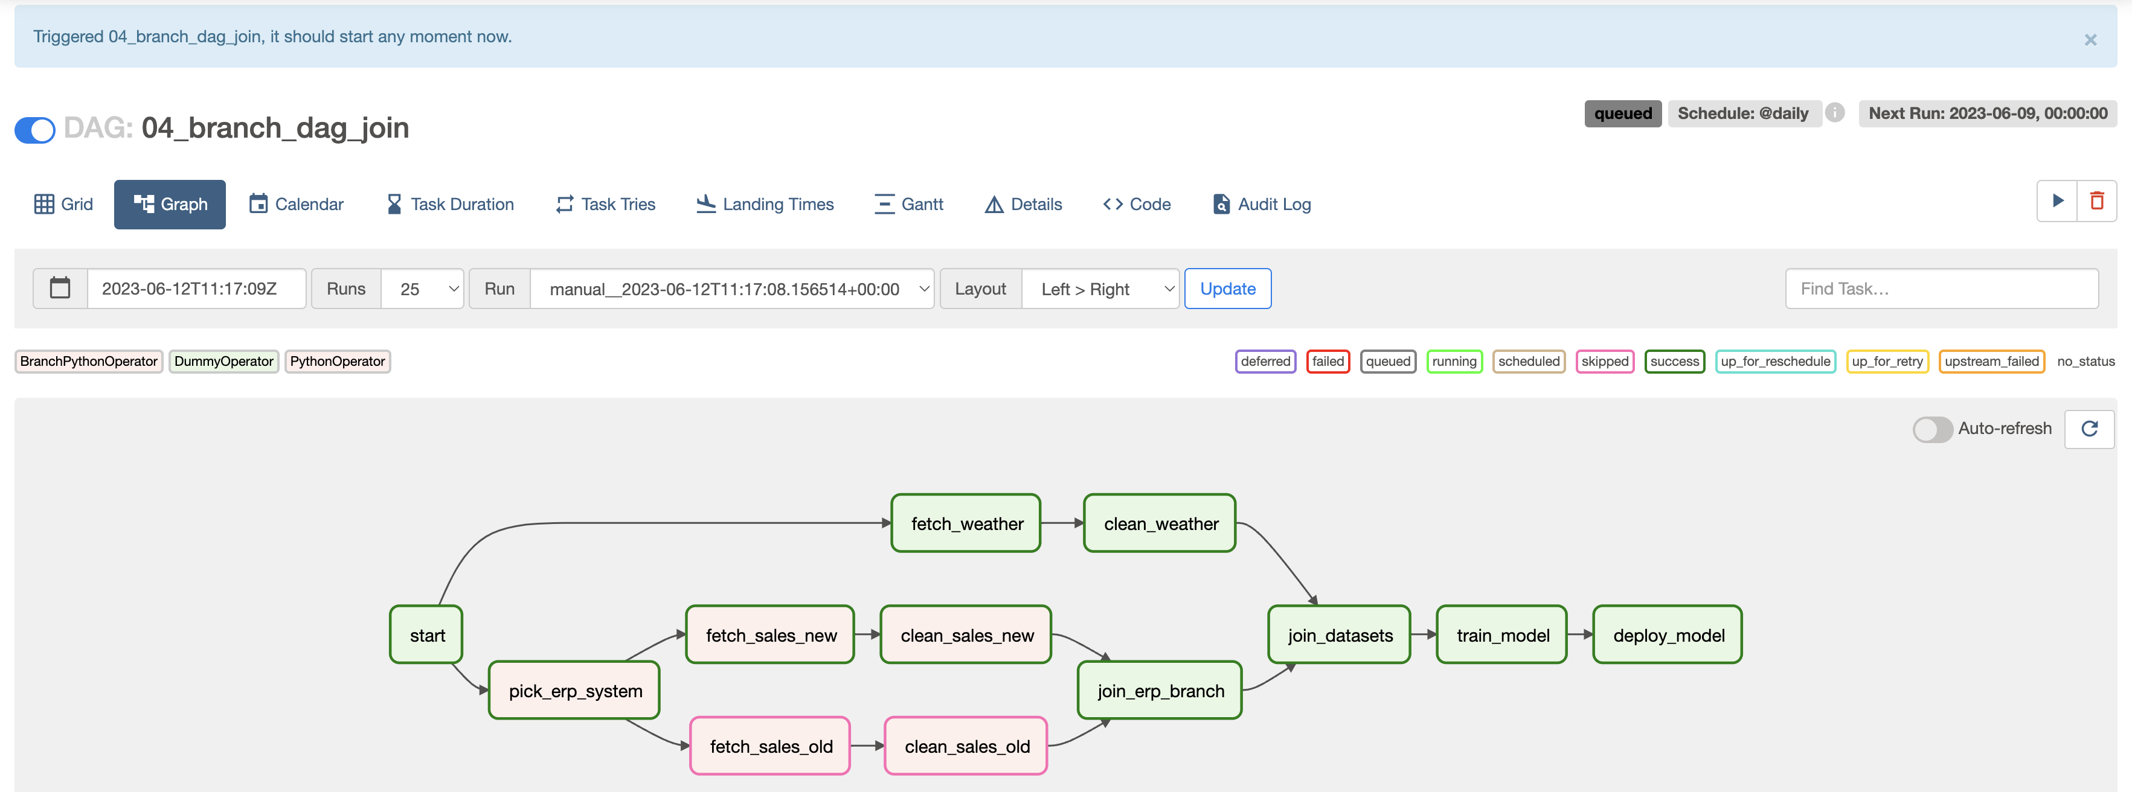2132x792 pixels.
Task: Expand the Runs count dropdown
Action: click(x=422, y=289)
